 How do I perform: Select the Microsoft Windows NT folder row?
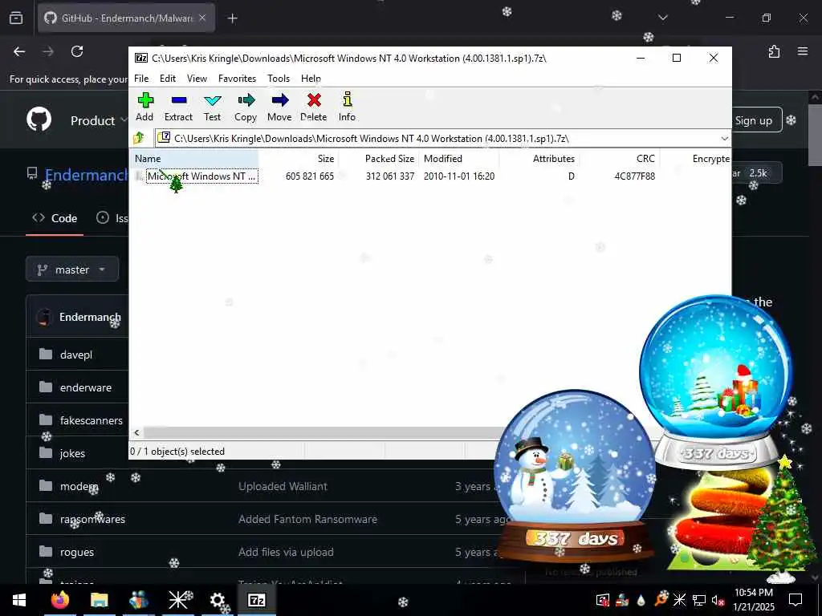click(x=201, y=176)
